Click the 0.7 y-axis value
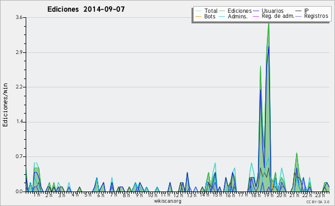Image resolution: width=335 pixels, height=206 pixels. click(19, 157)
